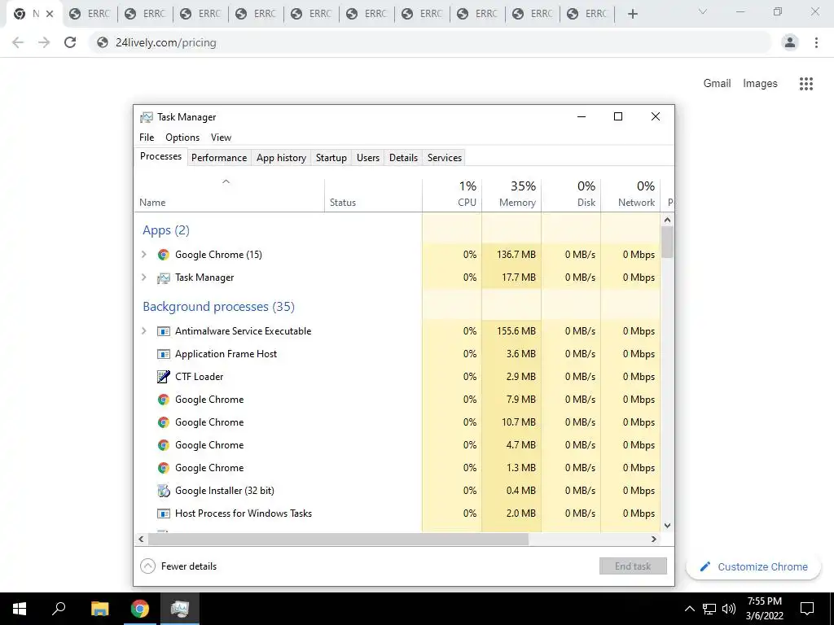Open a new Chrome tab with plus
The width and height of the screenshot is (834, 625).
tap(632, 15)
